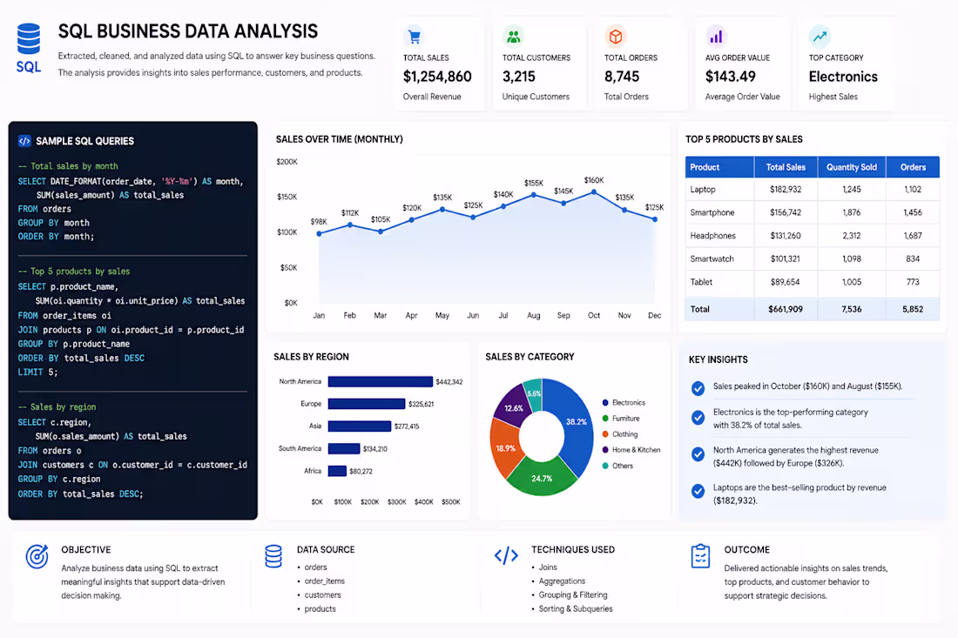This screenshot has height=638, width=958.
Task: Click the checkmark beside North America revenue insight
Action: click(698, 454)
